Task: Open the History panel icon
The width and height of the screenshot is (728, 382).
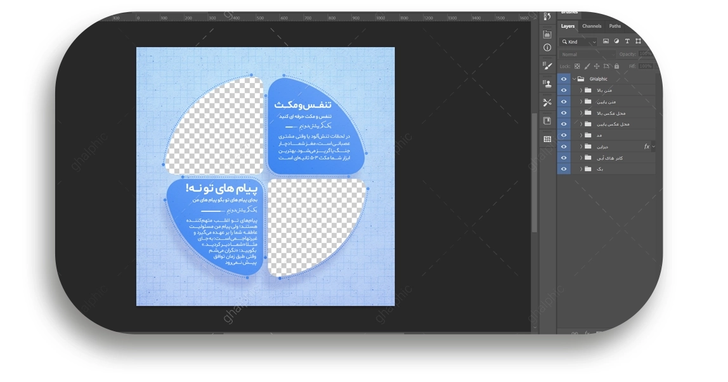Action: [x=547, y=16]
